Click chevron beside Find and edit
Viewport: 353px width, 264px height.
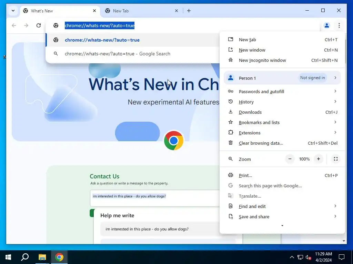[x=335, y=206]
